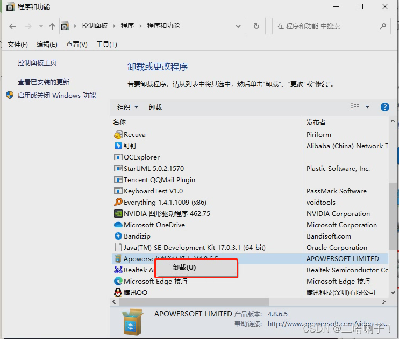Select the publisher cell Oracle Corporation
Screen dimensions: 399x339
point(337,248)
